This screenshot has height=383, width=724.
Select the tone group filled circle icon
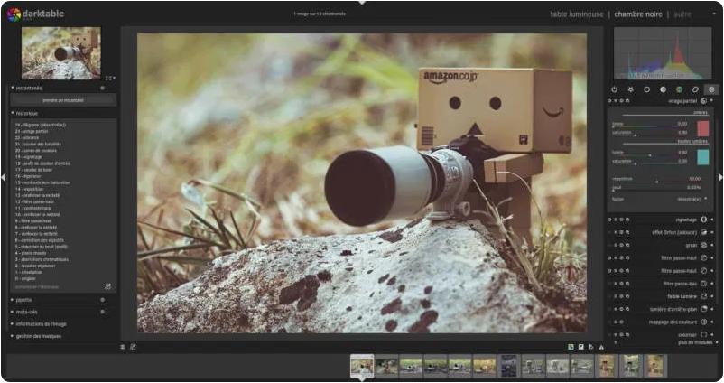pos(663,89)
